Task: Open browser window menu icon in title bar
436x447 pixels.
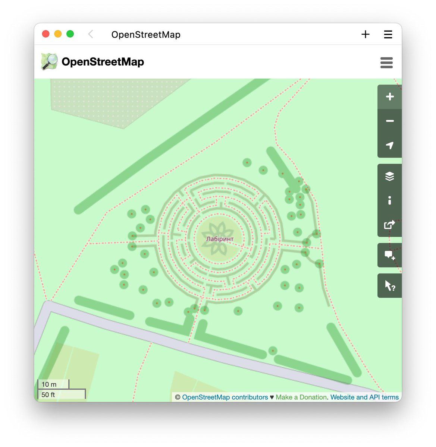Action: [388, 34]
